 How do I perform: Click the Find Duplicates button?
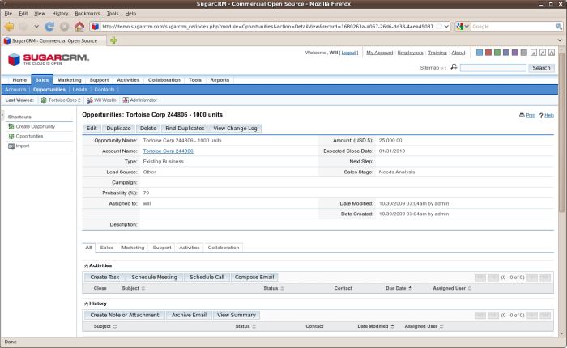click(x=185, y=129)
